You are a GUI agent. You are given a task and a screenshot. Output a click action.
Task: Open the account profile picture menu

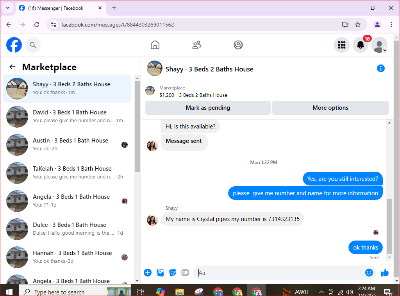click(x=379, y=45)
